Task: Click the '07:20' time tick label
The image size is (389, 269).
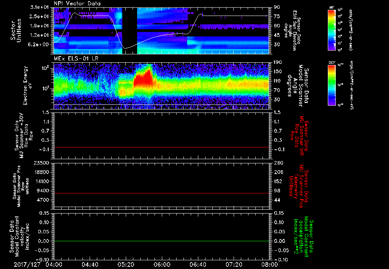Action: (x=234, y=264)
